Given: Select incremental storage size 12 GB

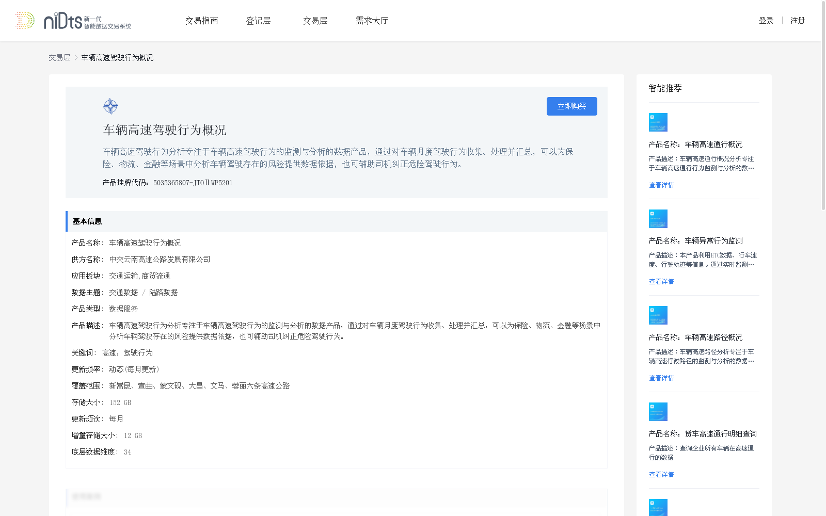Looking at the screenshot, I should coord(133,436).
